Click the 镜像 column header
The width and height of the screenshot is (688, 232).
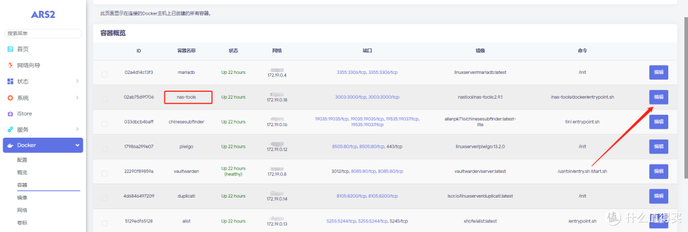tap(480, 51)
